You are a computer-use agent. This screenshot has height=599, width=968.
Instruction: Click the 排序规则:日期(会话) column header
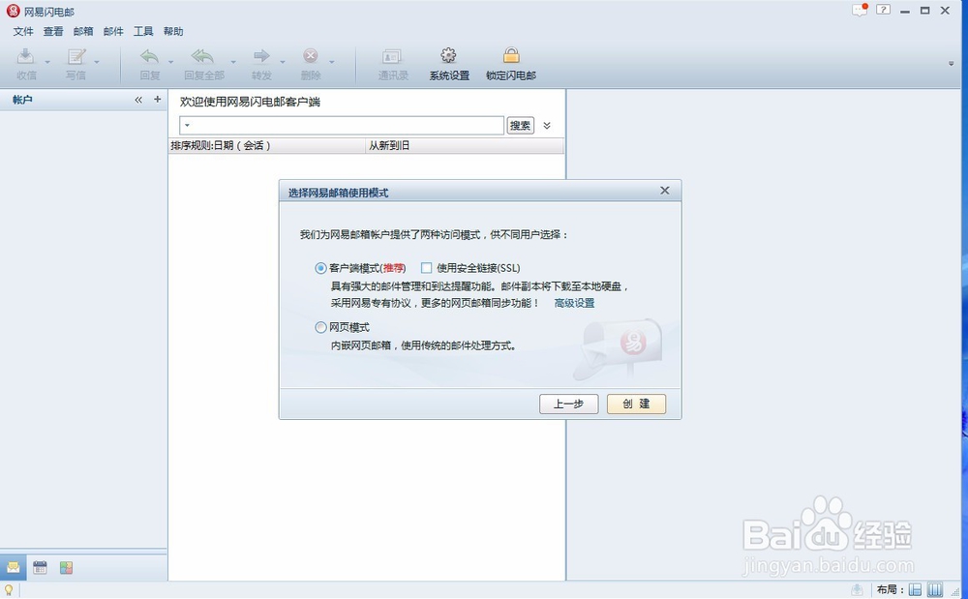267,145
